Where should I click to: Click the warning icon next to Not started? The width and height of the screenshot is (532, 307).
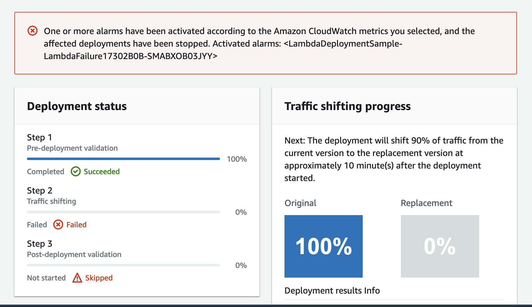77,278
